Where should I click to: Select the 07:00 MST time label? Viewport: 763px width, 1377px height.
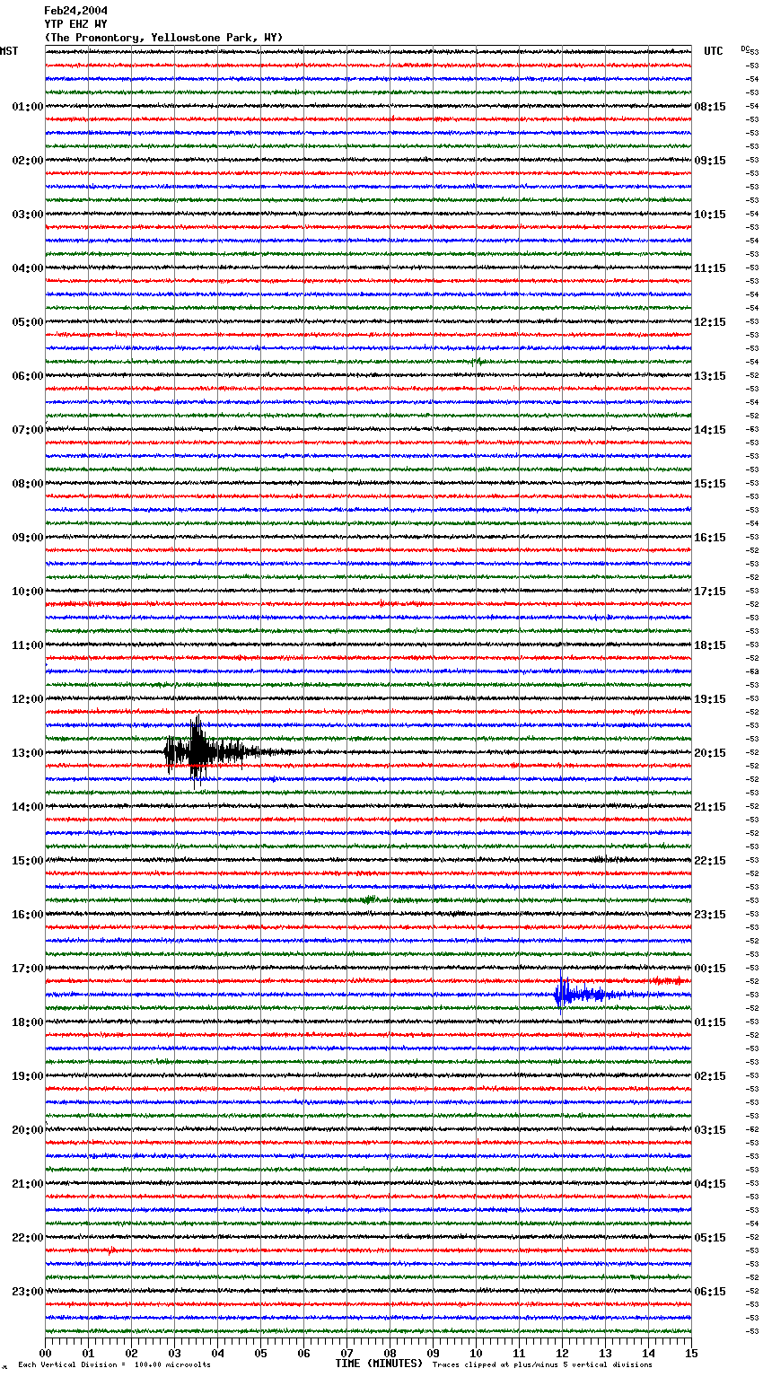28,430
